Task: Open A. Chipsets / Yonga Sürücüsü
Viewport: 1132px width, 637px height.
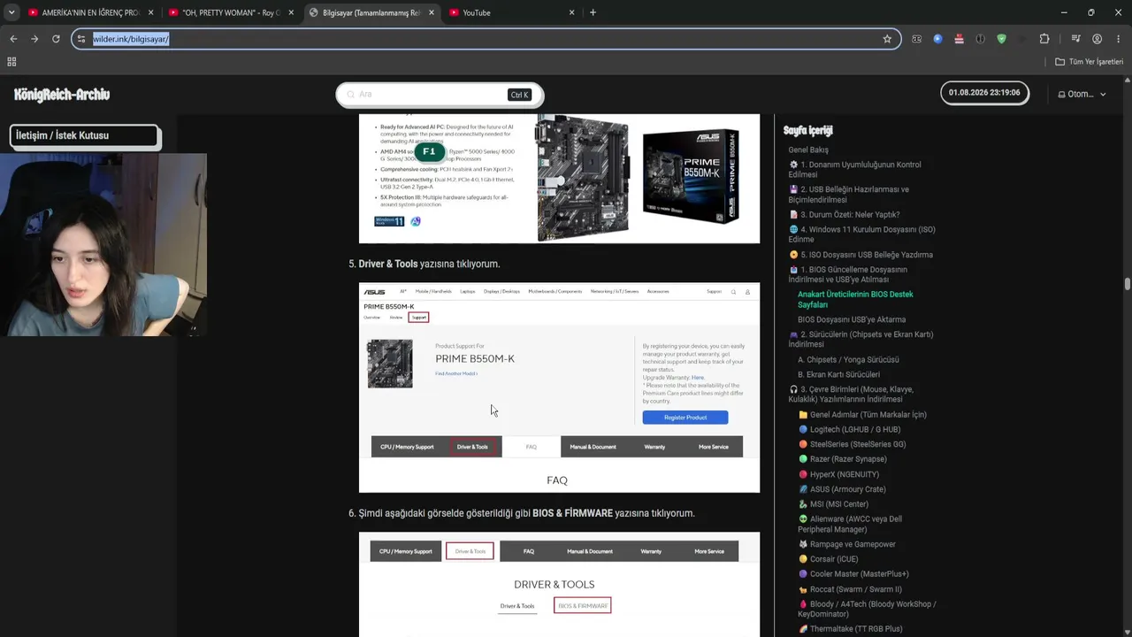Action: coord(848,359)
